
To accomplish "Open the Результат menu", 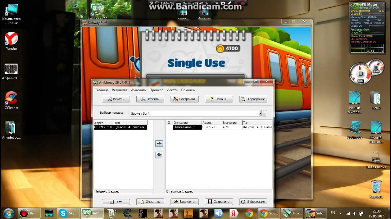I will (119, 90).
